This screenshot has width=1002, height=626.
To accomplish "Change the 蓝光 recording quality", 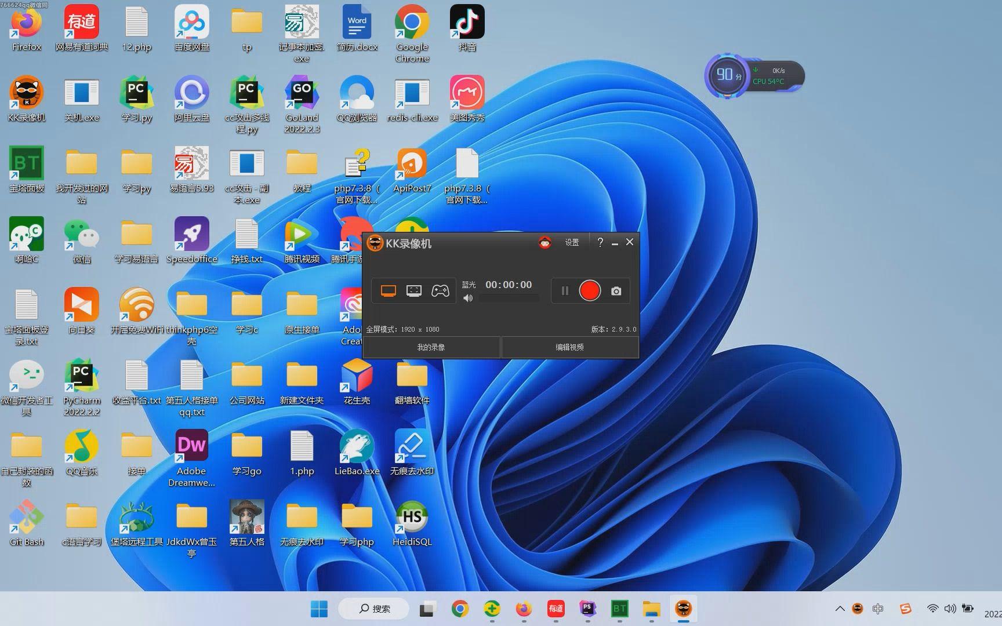I will tap(469, 285).
